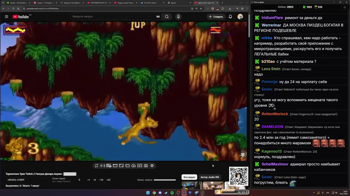The width and height of the screenshot is (350, 196).
Task: Click the eye view-mode icon in the player toolbar
Action: (109, 166)
